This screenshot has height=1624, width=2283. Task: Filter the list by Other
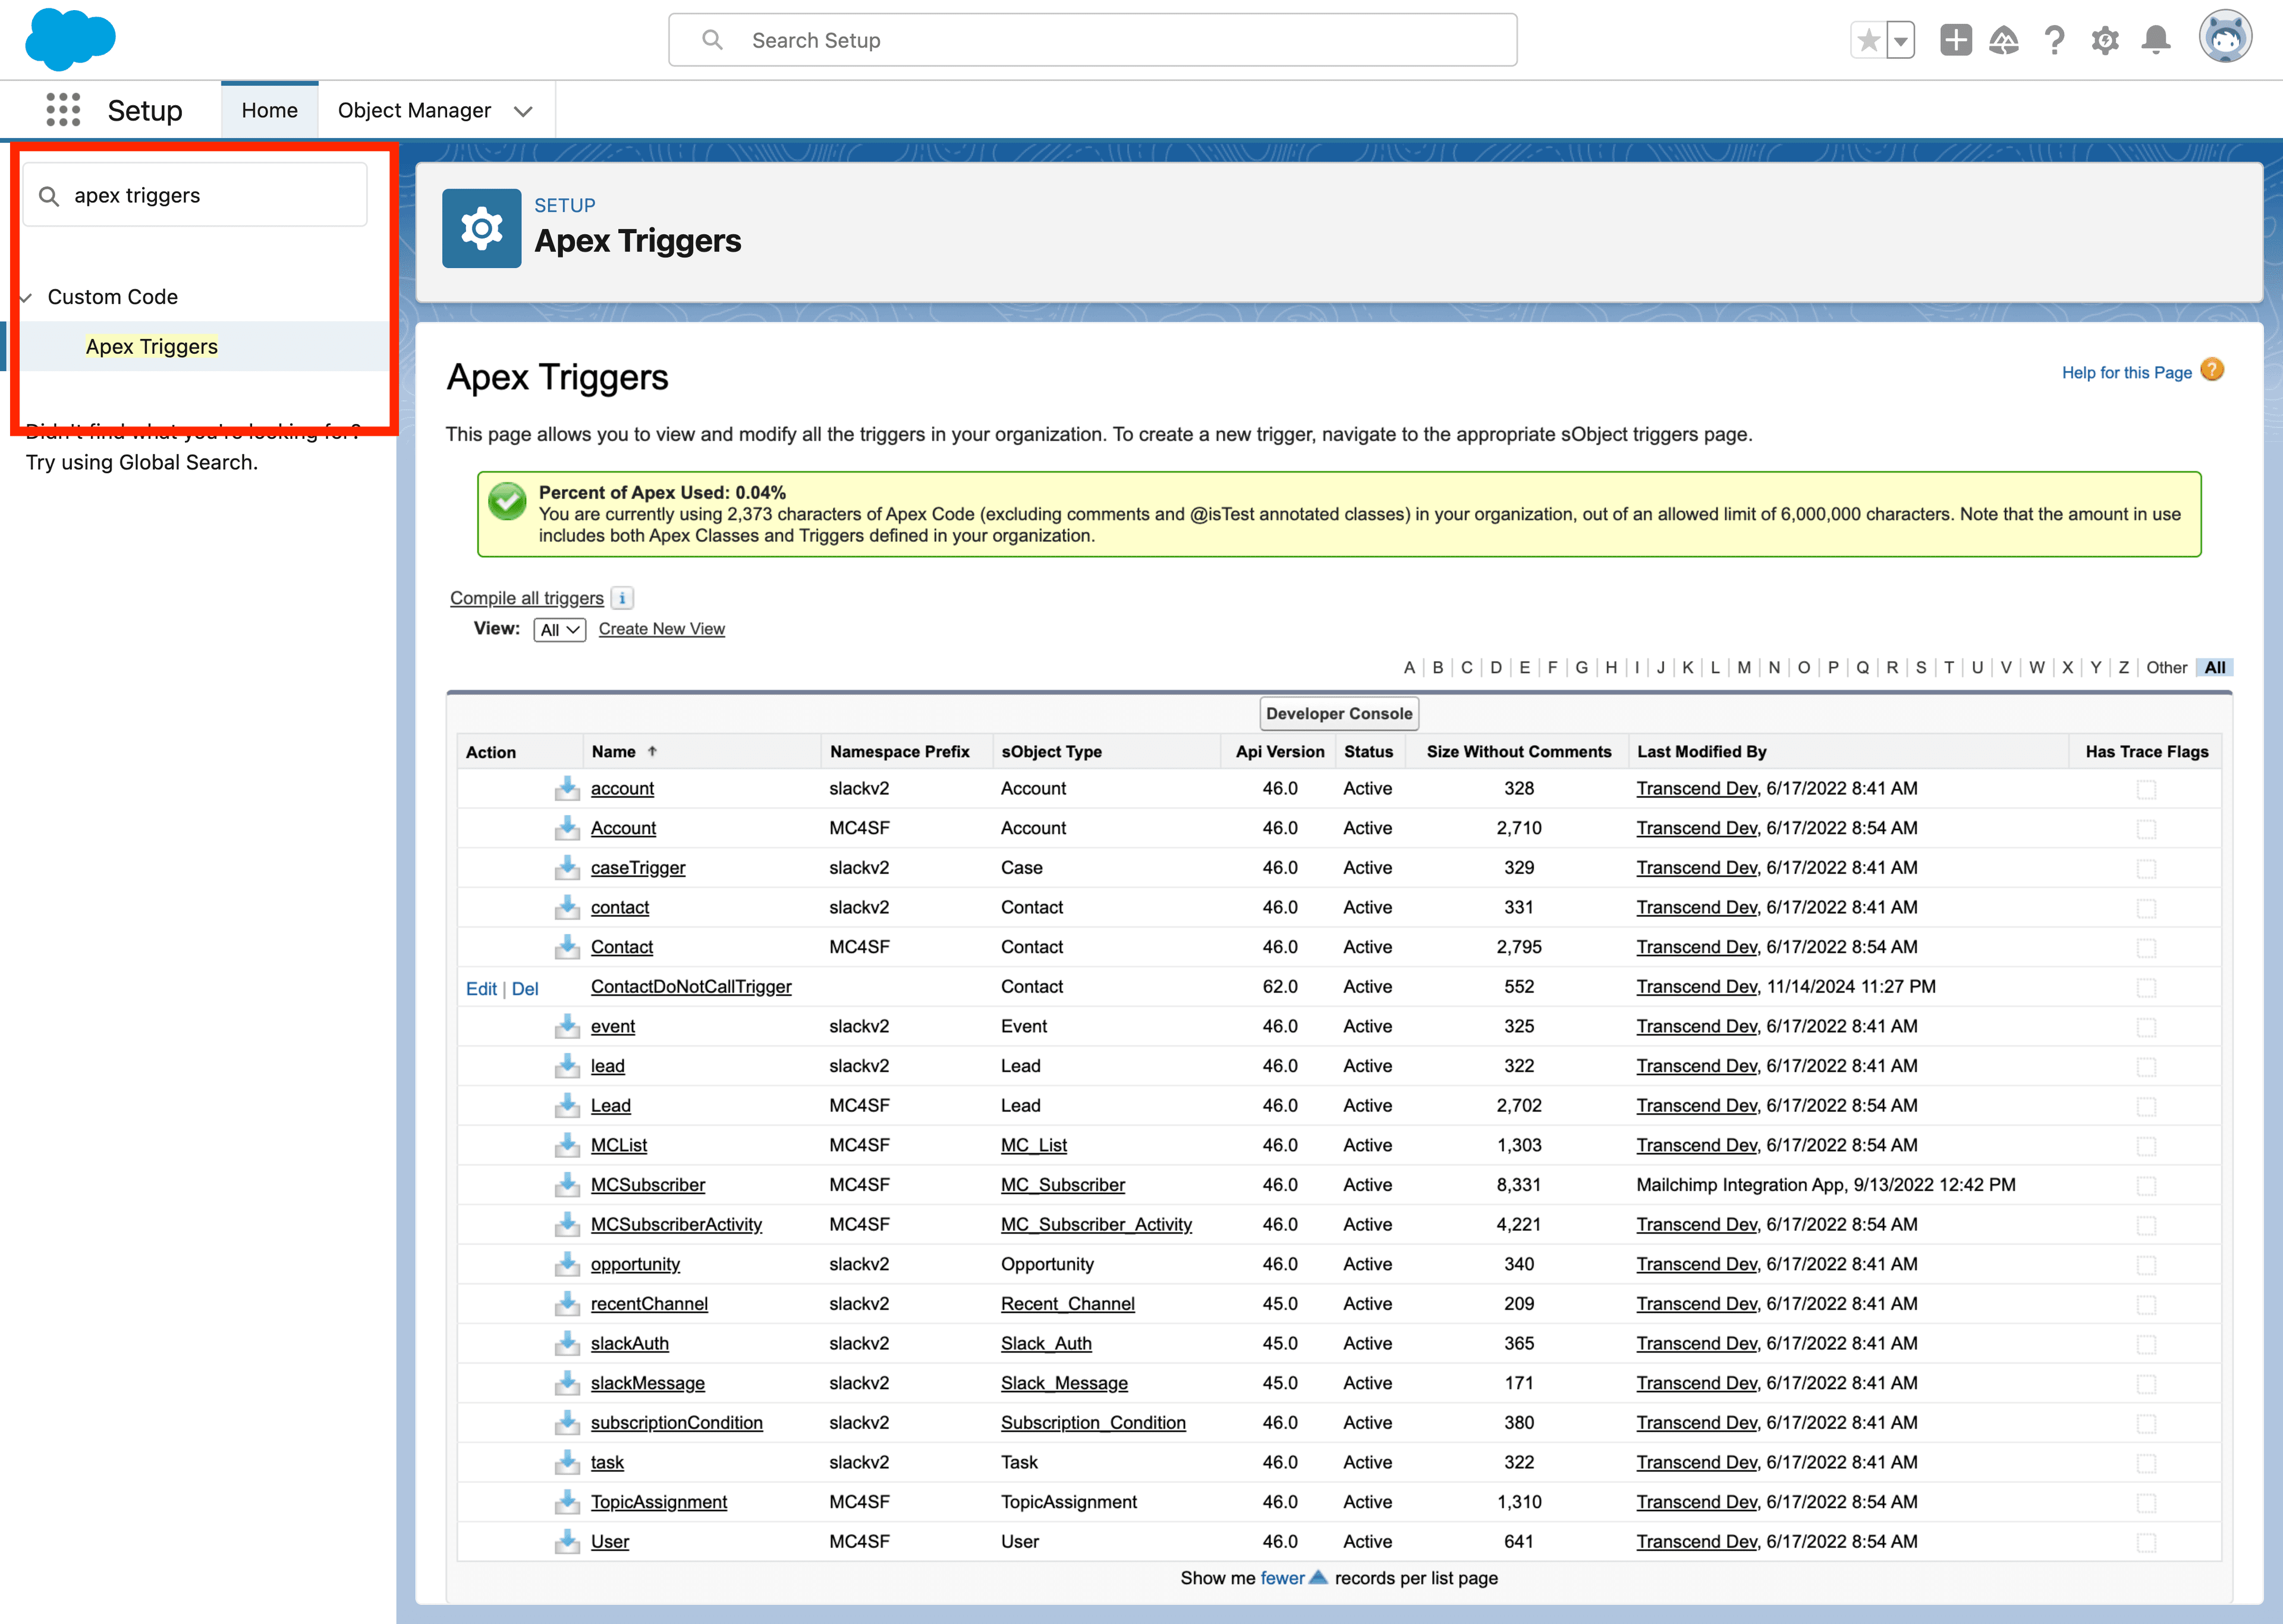[x=2166, y=668]
